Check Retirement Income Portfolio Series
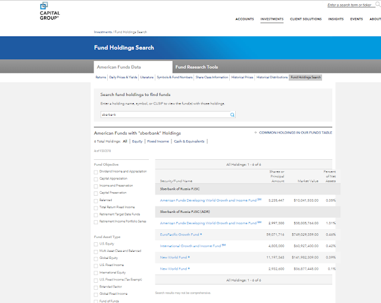Screen dimensions: 381x303 click(x=96, y=222)
